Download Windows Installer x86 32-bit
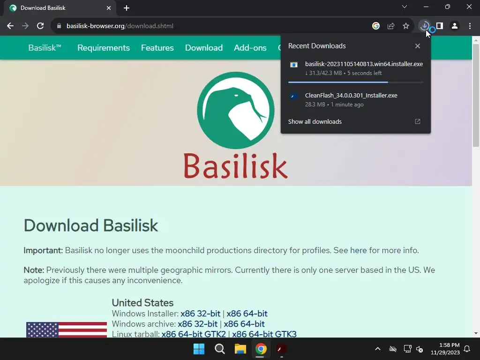The height and width of the screenshot is (360, 480). coord(200,314)
